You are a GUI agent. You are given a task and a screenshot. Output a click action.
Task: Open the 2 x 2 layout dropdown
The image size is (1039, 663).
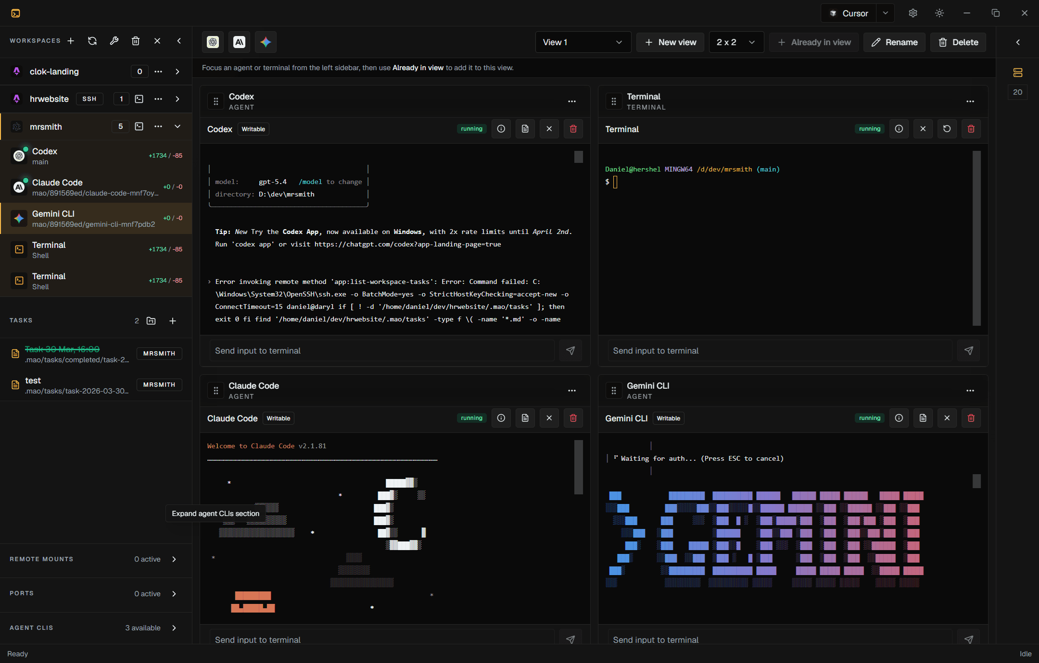[736, 42]
